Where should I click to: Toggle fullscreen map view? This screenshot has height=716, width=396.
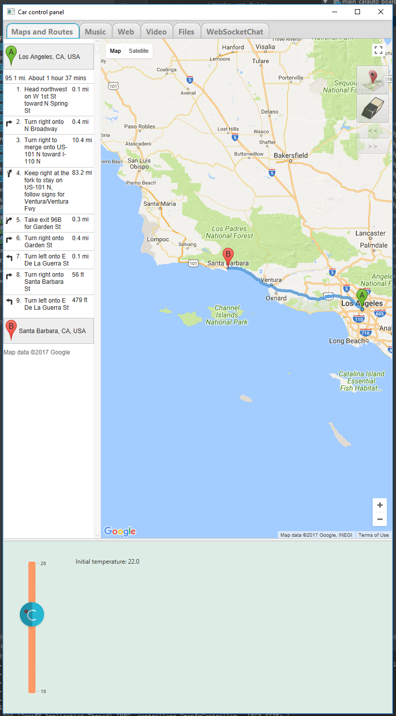click(x=378, y=50)
